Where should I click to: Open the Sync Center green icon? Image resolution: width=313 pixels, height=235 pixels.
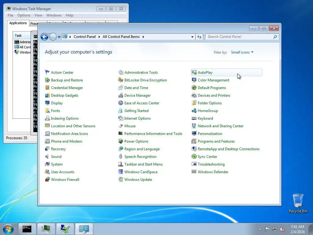pyautogui.click(x=194, y=156)
